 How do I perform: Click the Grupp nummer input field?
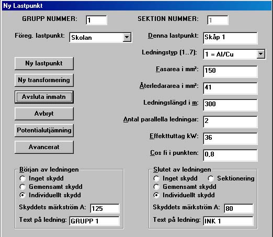pos(96,20)
